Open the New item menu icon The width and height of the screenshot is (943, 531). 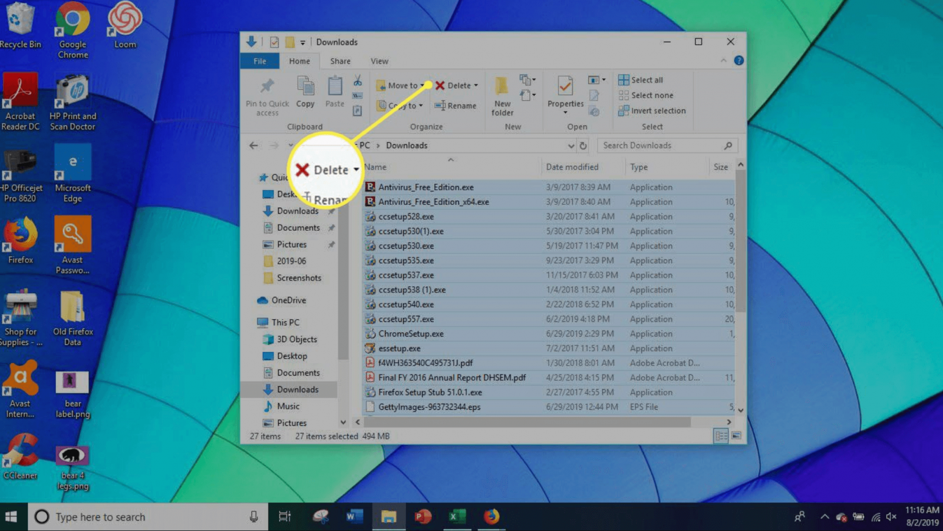click(527, 79)
